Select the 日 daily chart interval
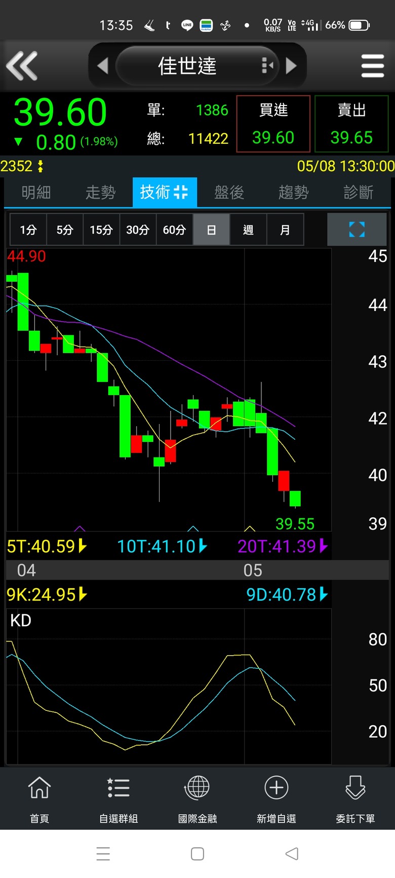 (x=211, y=230)
